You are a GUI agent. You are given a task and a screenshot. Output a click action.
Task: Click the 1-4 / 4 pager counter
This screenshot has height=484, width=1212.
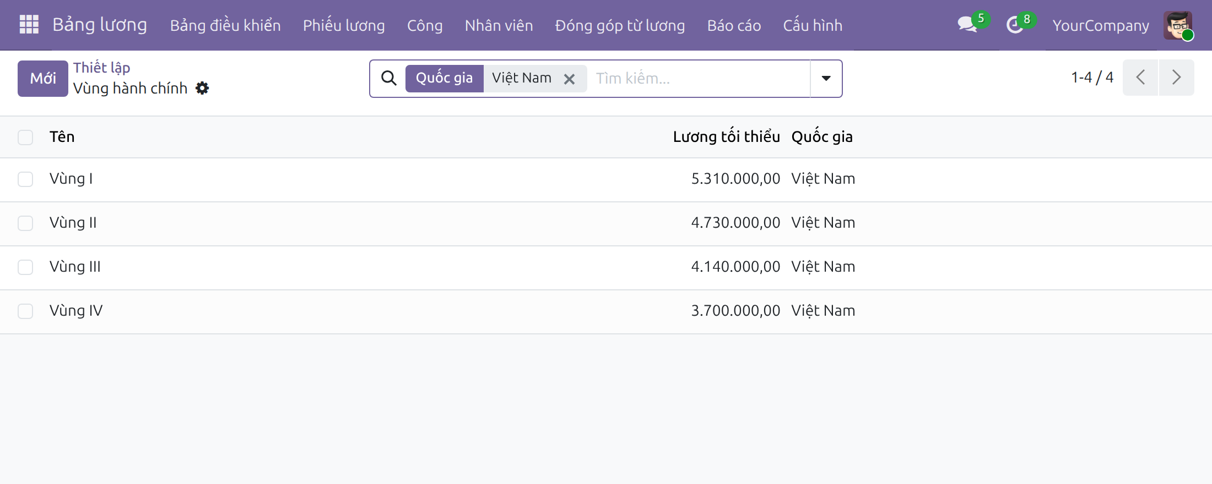(1092, 78)
